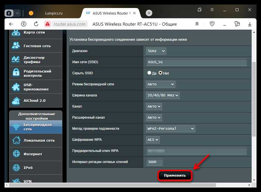Click the Гостевая сеть guest network icon

[x=16, y=46]
